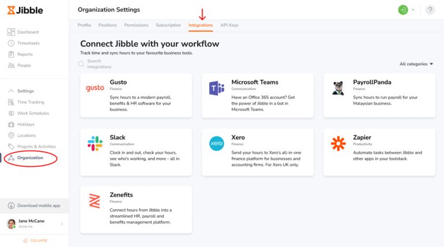Expand Jane McCane account menu arrow

[62, 224]
